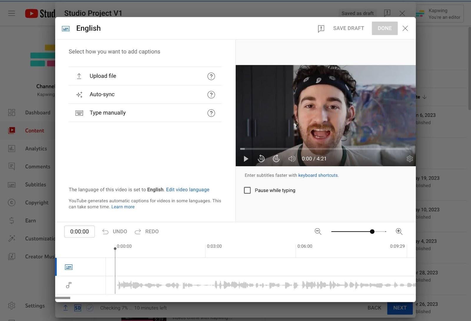
Task: Click the Dashboard grid icon
Action: (11, 113)
